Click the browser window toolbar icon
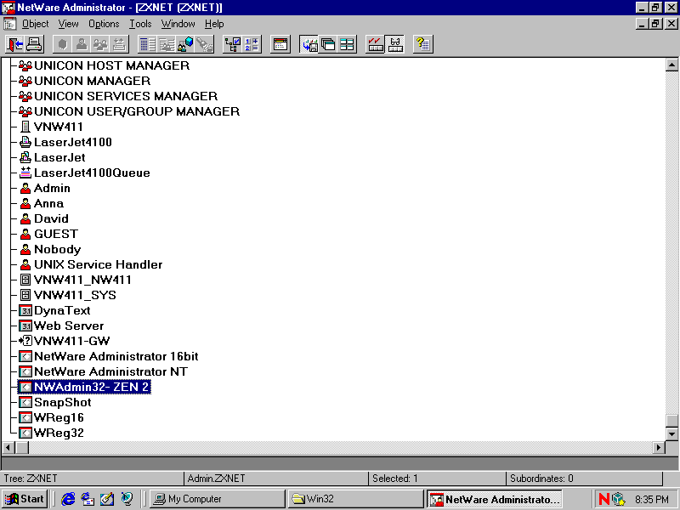This screenshot has height=510, width=680. pos(280,44)
